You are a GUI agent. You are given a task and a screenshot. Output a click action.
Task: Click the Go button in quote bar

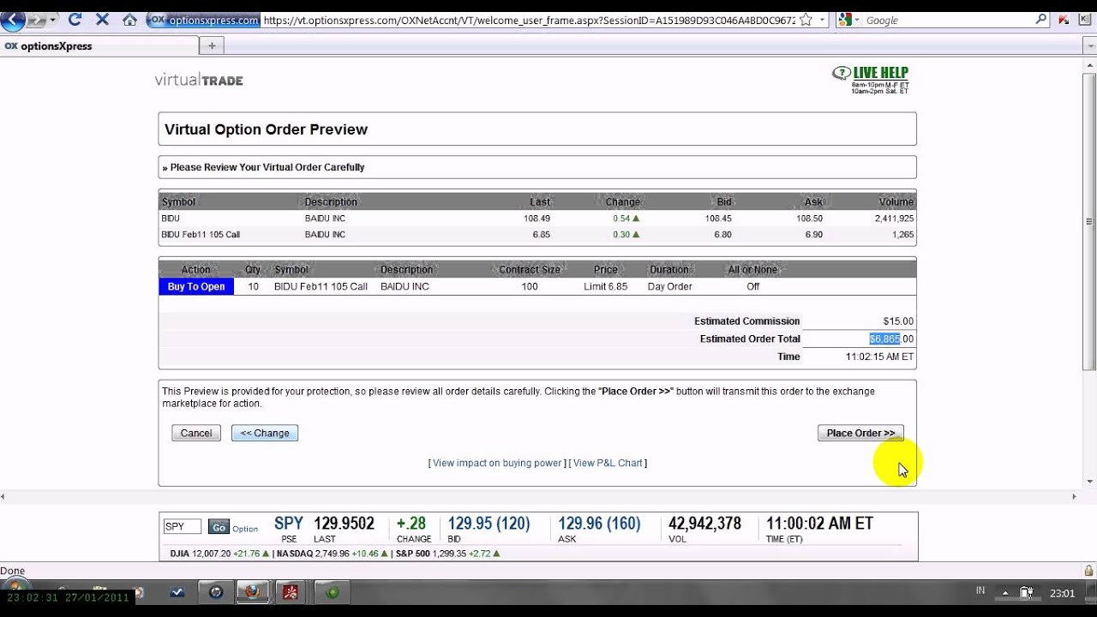(x=219, y=528)
